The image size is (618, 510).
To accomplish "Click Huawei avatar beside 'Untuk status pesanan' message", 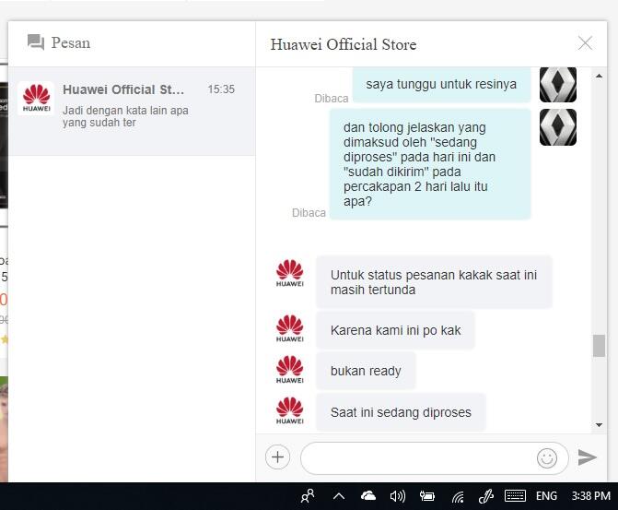I will tap(290, 273).
